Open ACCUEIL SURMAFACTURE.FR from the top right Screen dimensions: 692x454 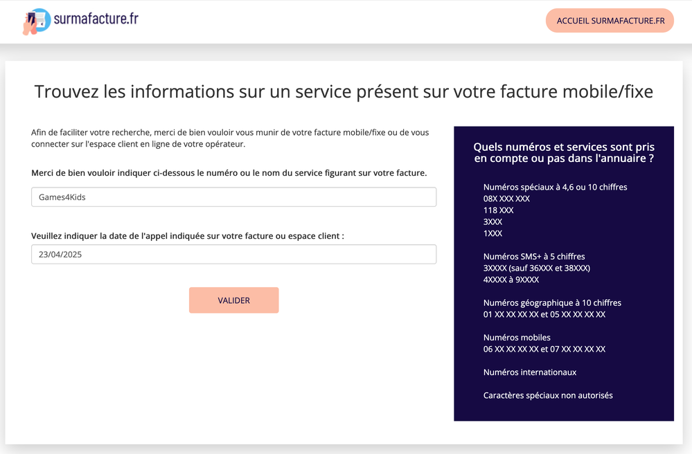point(609,20)
